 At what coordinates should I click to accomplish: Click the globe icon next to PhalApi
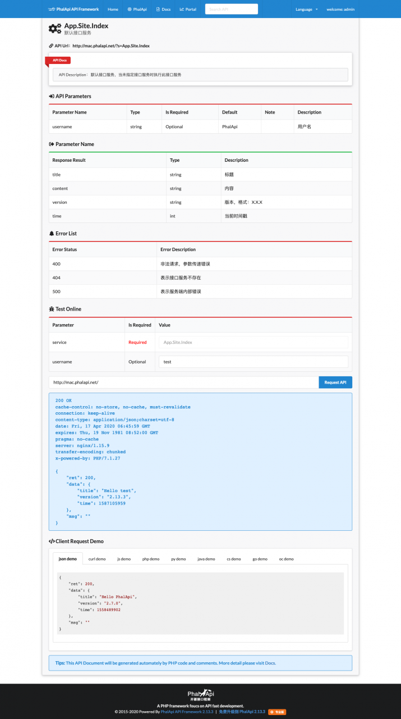pos(130,10)
